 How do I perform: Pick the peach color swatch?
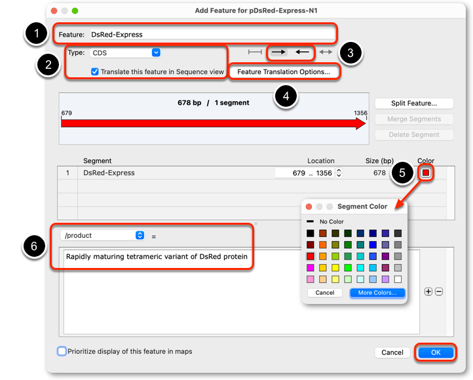[x=323, y=279]
